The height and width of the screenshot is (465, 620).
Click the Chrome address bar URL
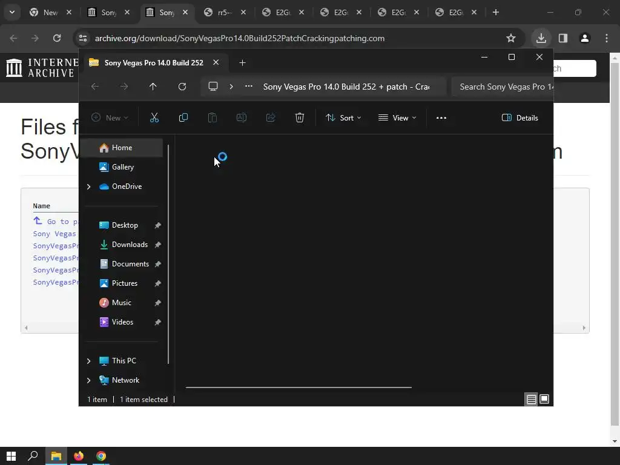click(240, 38)
